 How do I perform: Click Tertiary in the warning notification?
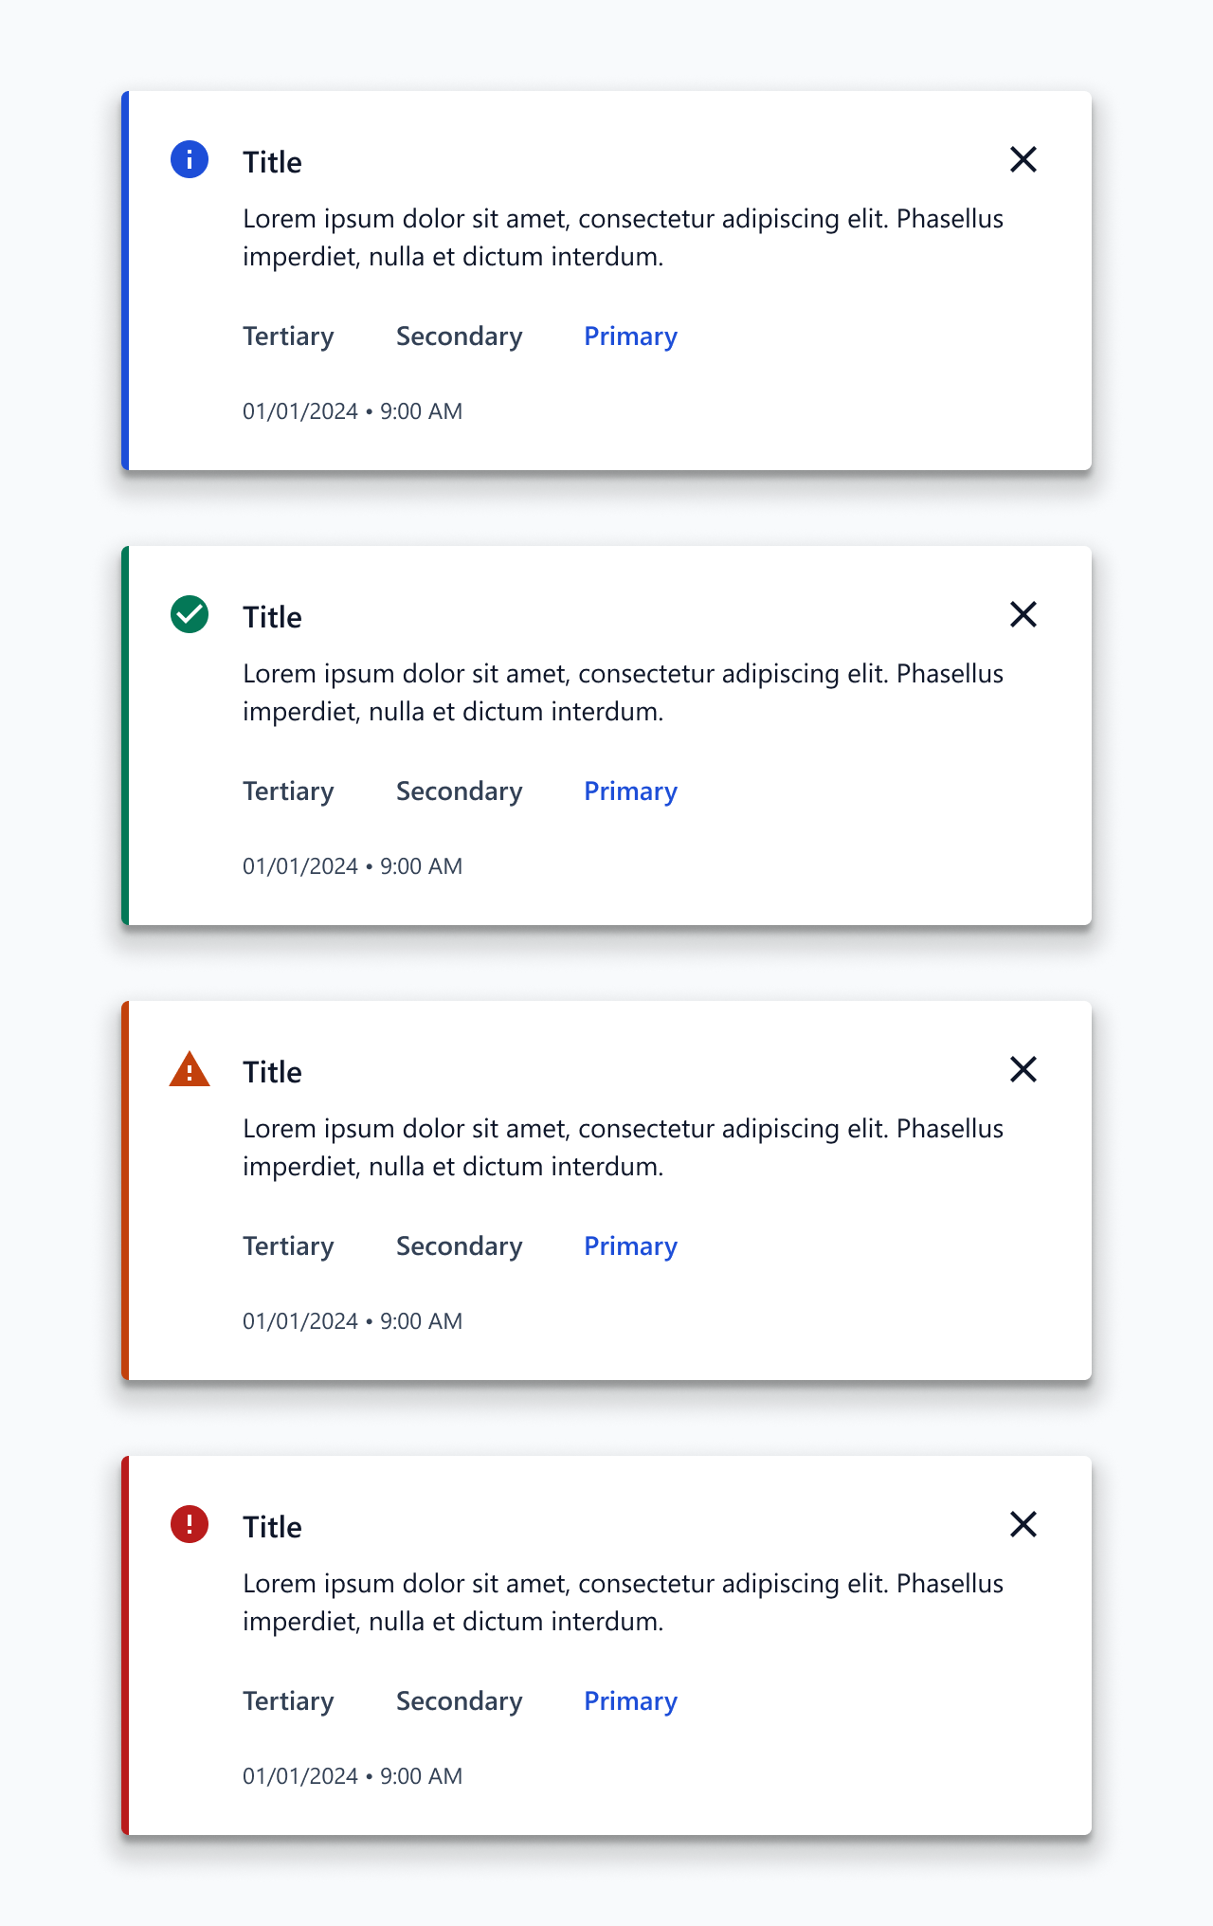[x=288, y=1246]
